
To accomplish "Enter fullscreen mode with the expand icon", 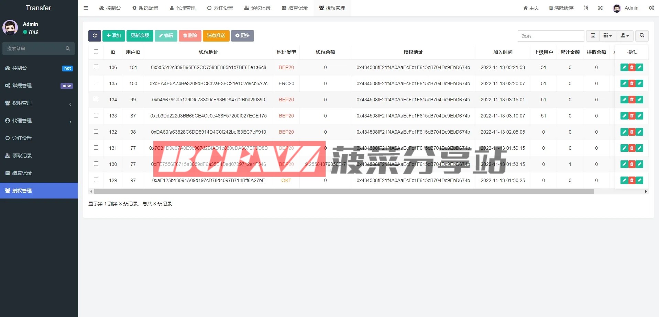I will coord(600,8).
